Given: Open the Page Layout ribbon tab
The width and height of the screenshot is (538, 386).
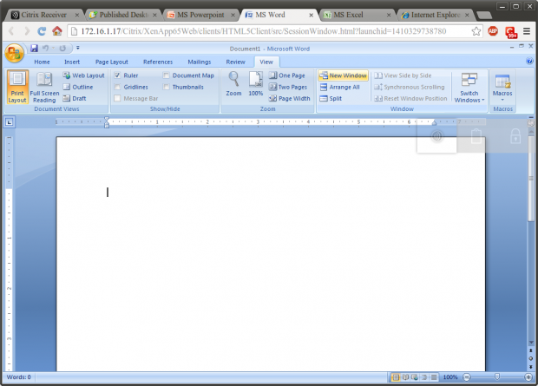Looking at the screenshot, I should (x=112, y=62).
